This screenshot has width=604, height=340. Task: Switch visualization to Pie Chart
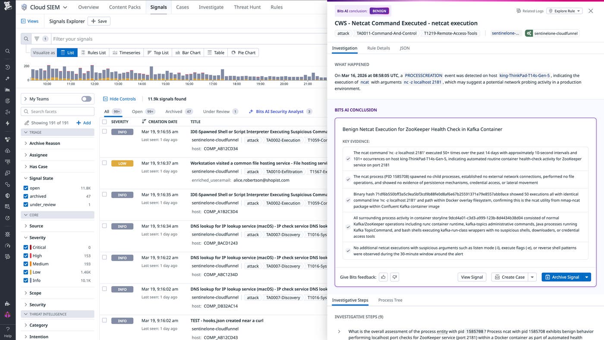coord(243,52)
